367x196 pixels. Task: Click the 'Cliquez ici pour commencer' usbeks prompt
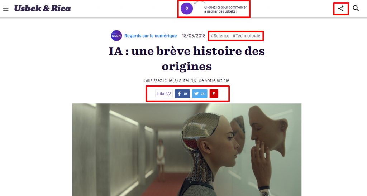(x=225, y=9)
